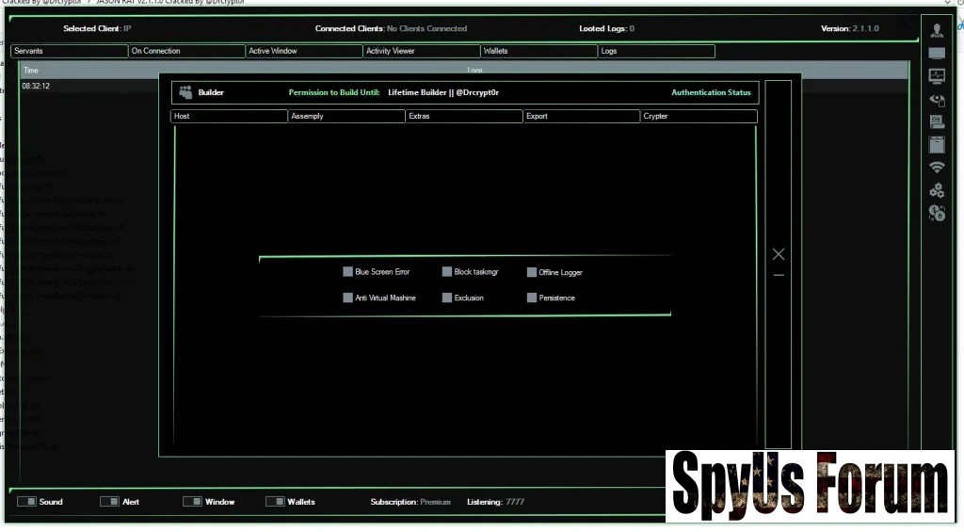Open the Export tab in Builder

(x=581, y=117)
